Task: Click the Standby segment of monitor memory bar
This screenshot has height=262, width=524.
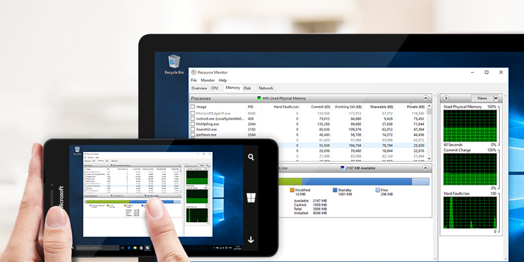Action: click(356, 181)
